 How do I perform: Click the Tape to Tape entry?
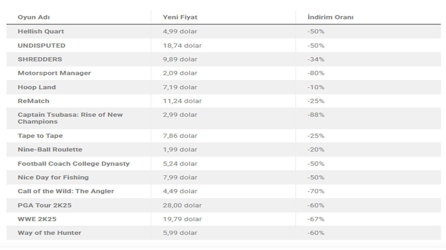coord(40,136)
